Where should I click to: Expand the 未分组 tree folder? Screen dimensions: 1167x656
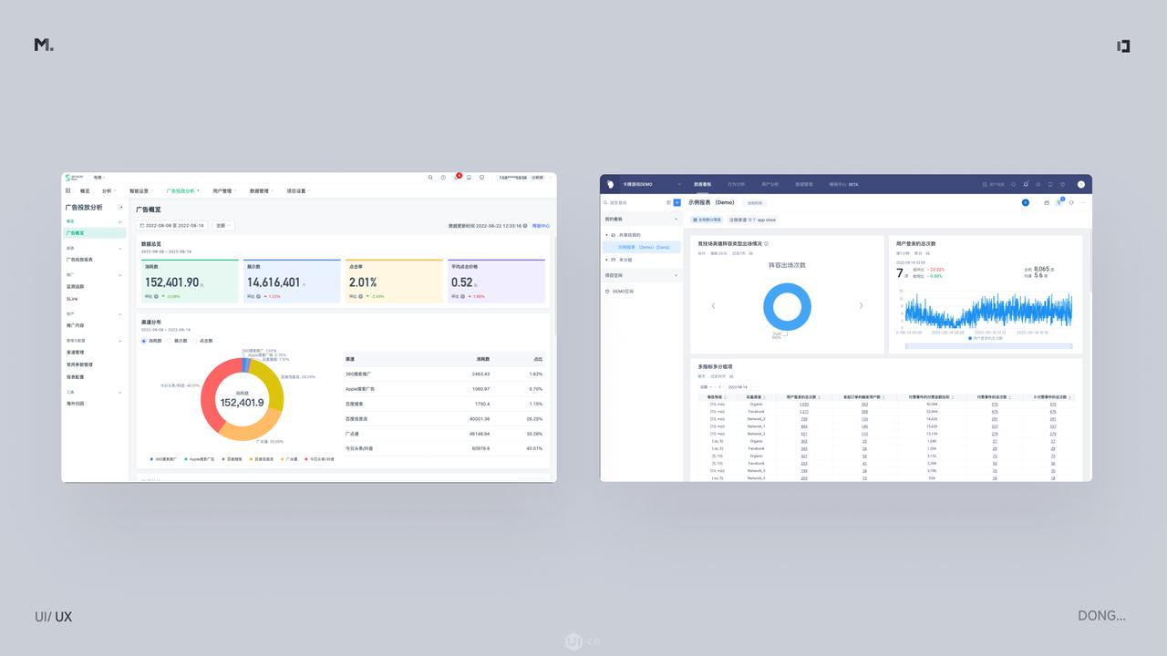click(x=607, y=260)
